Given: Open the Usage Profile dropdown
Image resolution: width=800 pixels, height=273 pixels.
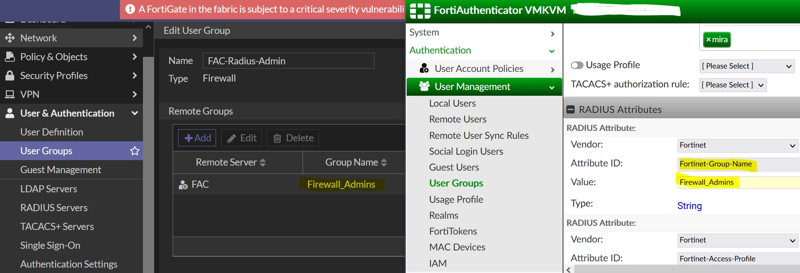Looking at the screenshot, I should click(x=747, y=66).
